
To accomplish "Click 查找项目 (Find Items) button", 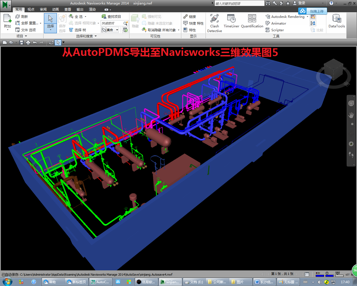I will (x=112, y=17).
